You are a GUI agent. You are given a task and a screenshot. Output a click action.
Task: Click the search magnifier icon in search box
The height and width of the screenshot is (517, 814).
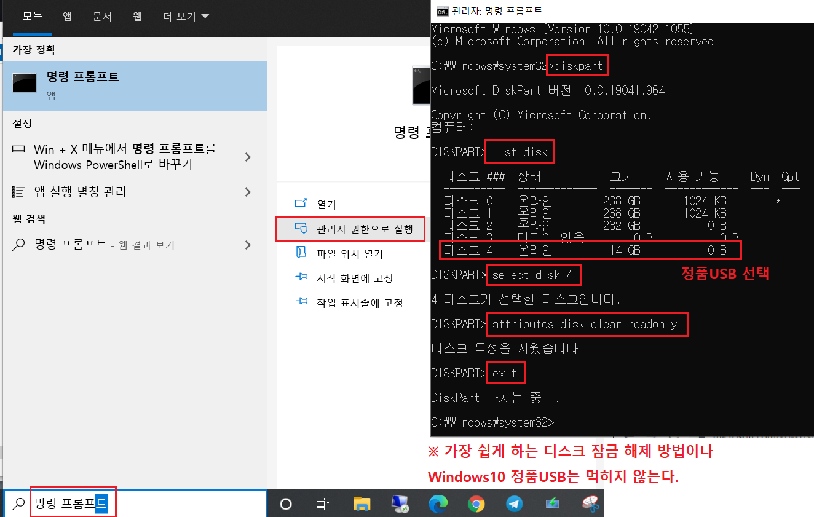click(x=19, y=503)
